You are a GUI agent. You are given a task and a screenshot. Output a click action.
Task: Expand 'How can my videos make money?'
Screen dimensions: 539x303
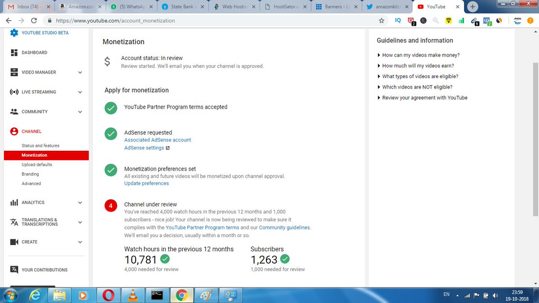418,55
